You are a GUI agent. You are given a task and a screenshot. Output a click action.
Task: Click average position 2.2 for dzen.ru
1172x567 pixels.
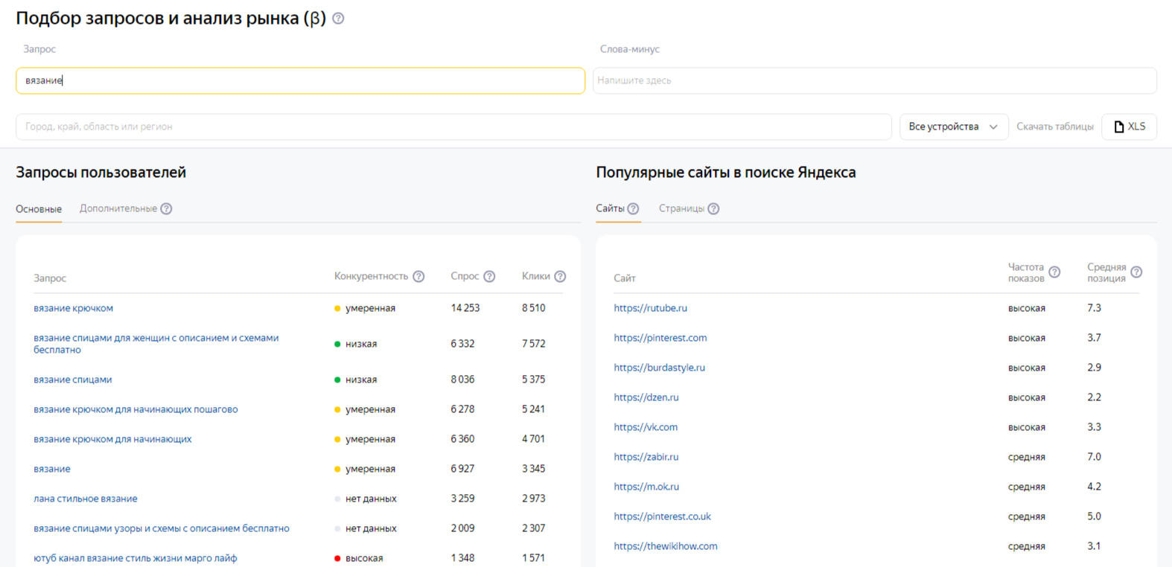[x=1094, y=397]
